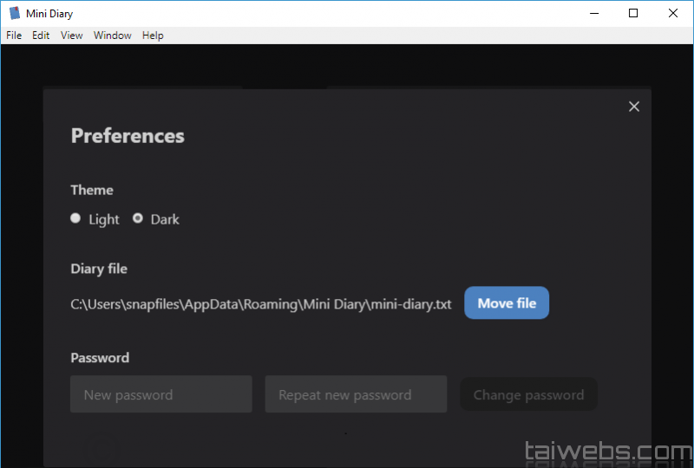Click the Mini Diary title bar text
This screenshot has height=468, width=694.
coord(49,13)
